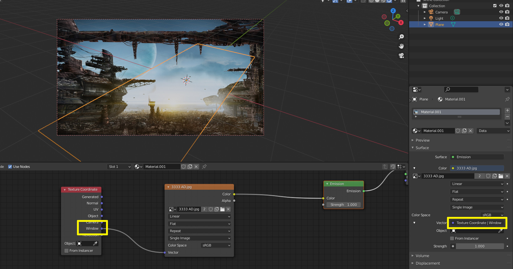
Task: Unlink Material.001 with X in properties panel
Action: click(470, 131)
